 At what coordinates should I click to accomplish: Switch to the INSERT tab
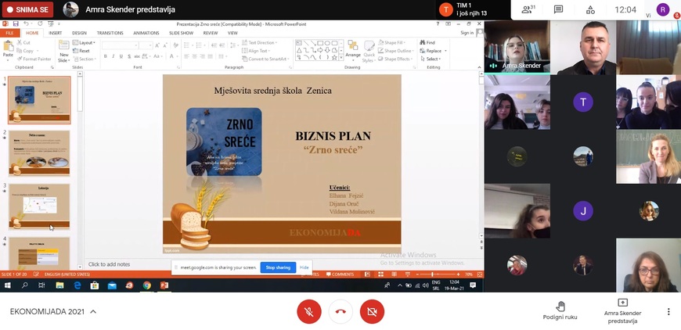coord(55,33)
